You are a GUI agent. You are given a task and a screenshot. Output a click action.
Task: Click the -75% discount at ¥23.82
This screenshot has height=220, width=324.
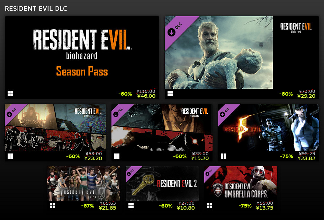(286, 156)
